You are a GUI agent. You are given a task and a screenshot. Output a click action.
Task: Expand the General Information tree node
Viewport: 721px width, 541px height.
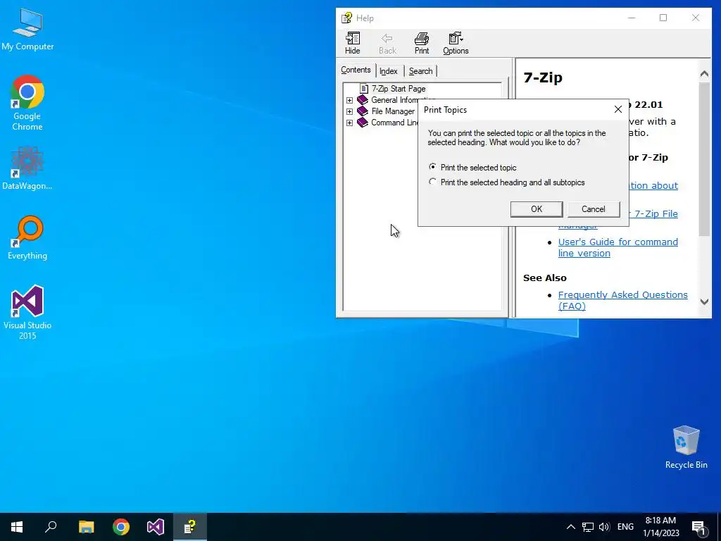point(349,100)
